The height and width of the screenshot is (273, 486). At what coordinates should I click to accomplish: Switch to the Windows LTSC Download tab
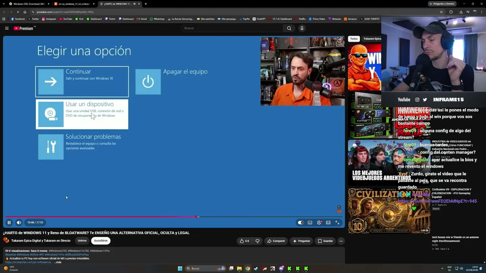(x=29, y=4)
